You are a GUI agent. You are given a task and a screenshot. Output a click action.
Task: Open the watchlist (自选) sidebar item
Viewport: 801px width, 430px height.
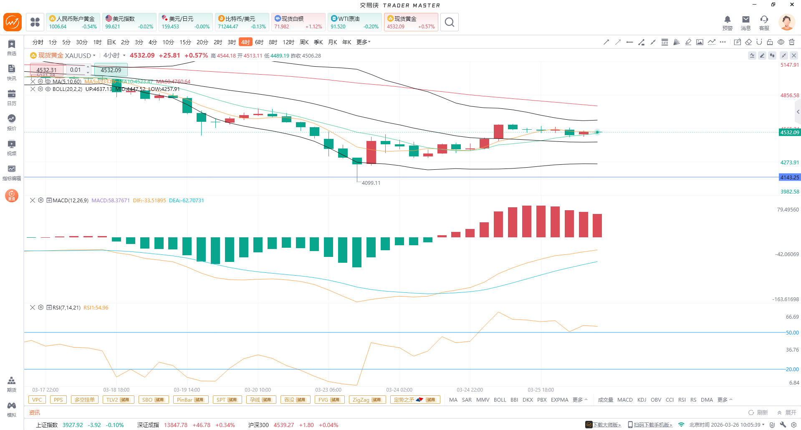click(12, 48)
